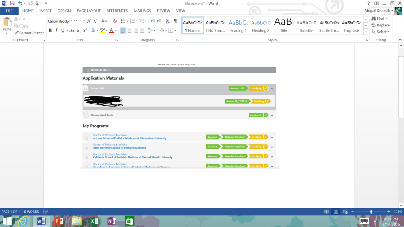This screenshot has width=404, height=227.
Task: Toggle Italic formatting
Action: (x=56, y=30)
